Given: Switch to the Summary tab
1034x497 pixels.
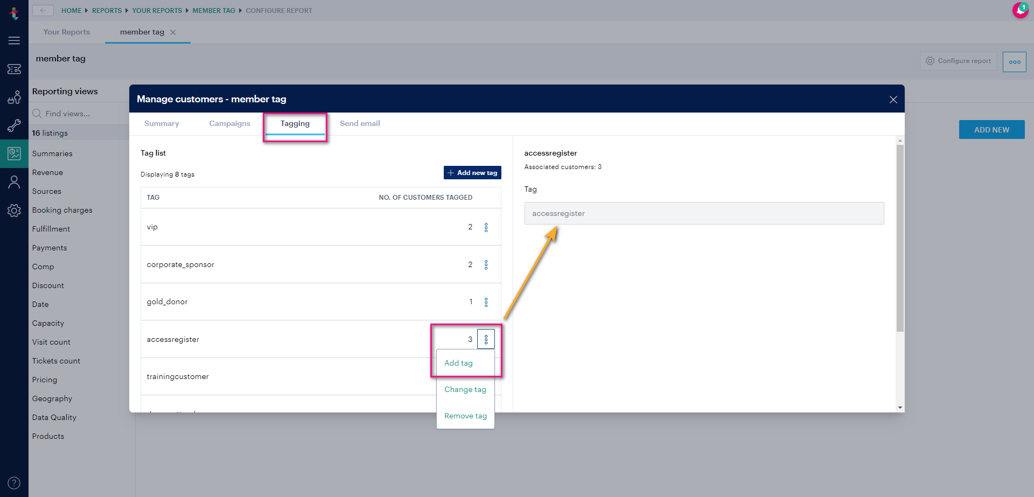Looking at the screenshot, I should tap(162, 123).
